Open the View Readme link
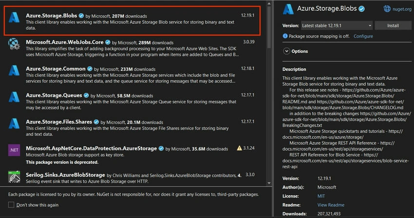The image size is (414, 218). point(331,205)
